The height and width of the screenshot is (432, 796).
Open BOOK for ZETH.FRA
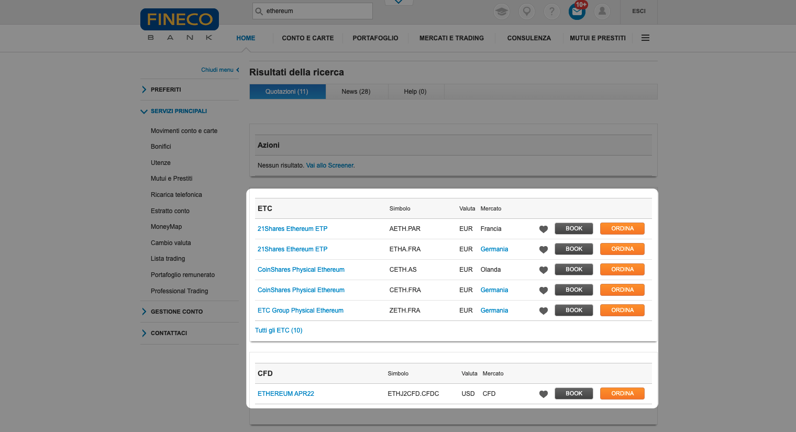coord(574,310)
